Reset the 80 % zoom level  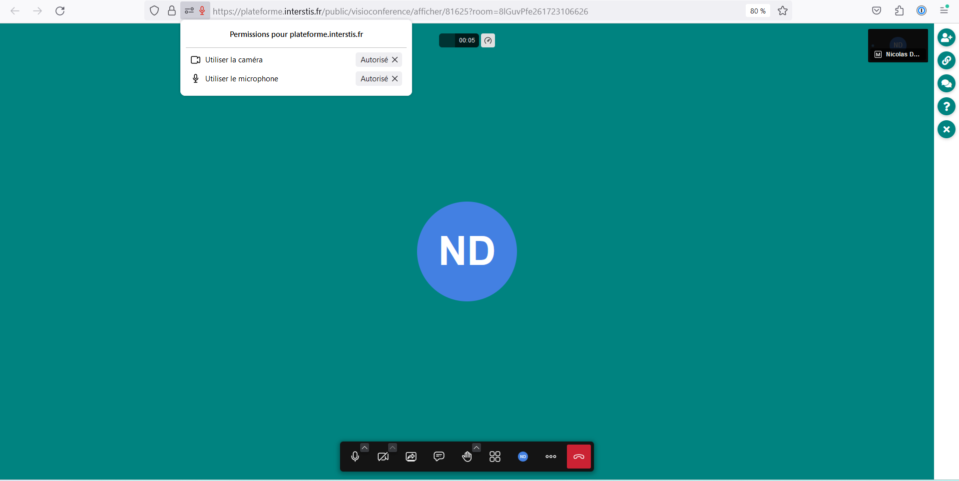coord(758,11)
